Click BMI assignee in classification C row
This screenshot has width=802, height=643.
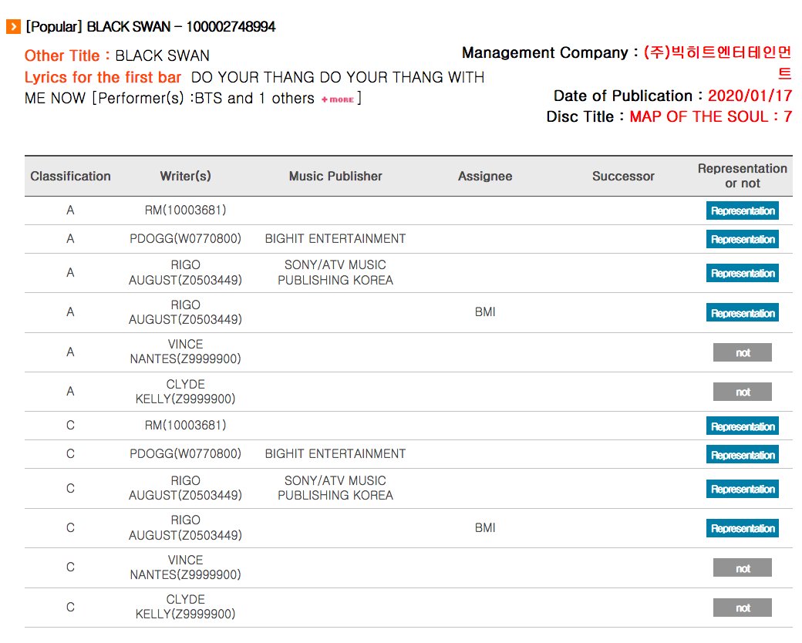pos(485,527)
